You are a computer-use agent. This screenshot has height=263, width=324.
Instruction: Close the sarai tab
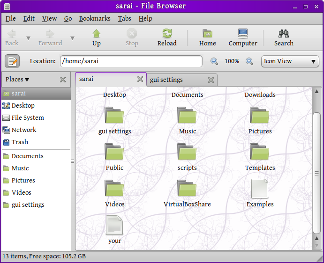(140, 79)
